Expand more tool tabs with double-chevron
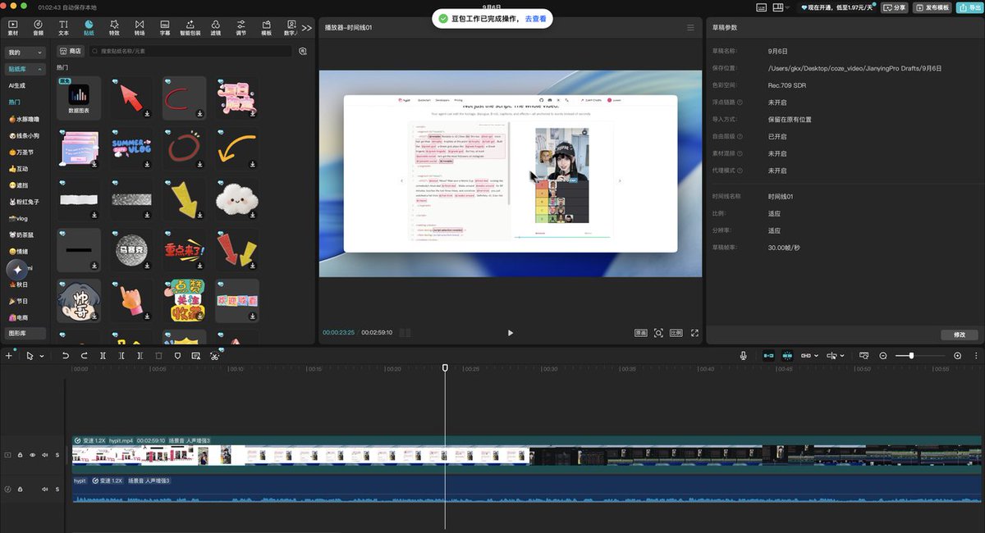This screenshot has height=533, width=985. (x=307, y=28)
